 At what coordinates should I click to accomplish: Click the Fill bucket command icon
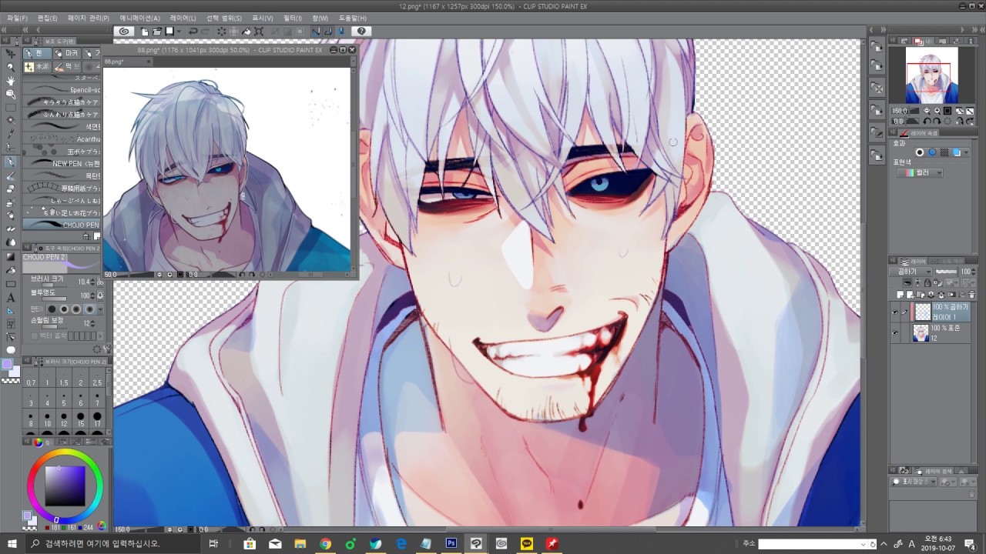[x=247, y=32]
